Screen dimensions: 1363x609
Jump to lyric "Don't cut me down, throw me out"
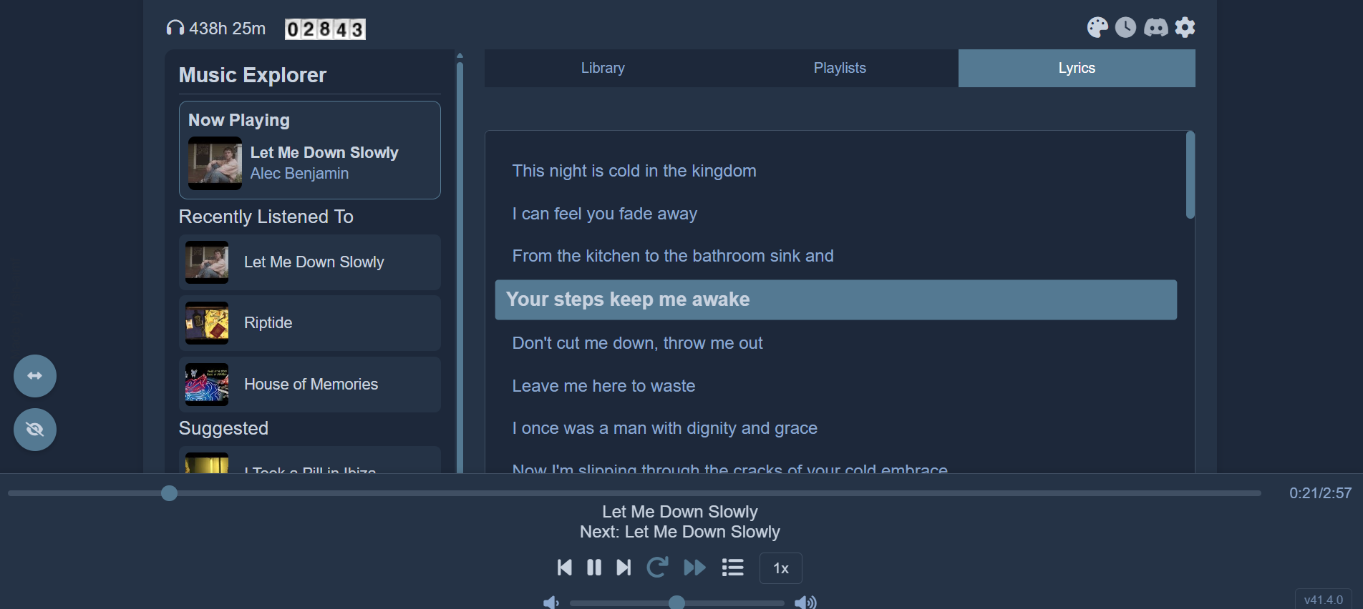pos(637,343)
